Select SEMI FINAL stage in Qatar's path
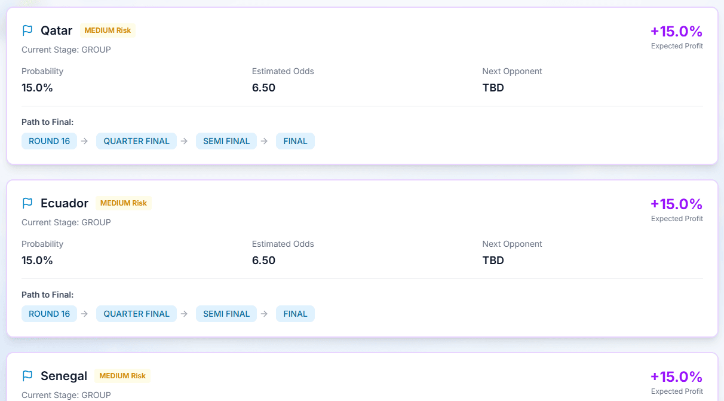The image size is (724, 401). [x=226, y=141]
